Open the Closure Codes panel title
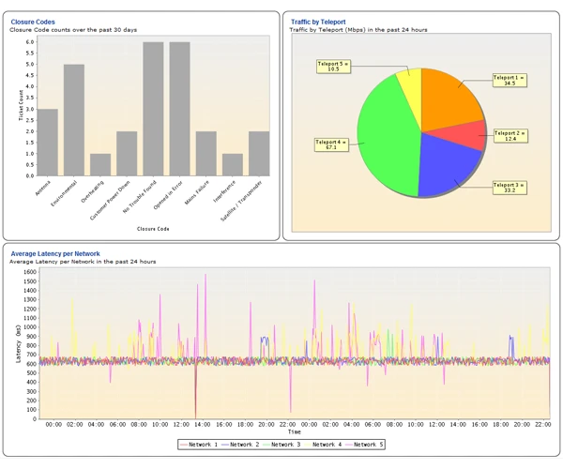 click(x=33, y=22)
